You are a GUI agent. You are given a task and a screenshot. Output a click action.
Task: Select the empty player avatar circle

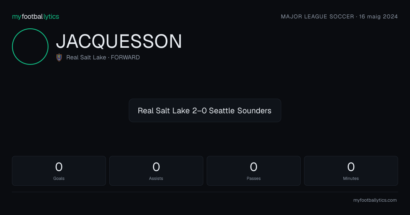click(30, 46)
